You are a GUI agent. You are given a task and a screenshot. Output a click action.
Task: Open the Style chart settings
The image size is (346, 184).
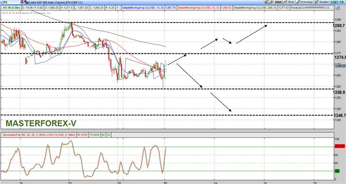(289, 2)
